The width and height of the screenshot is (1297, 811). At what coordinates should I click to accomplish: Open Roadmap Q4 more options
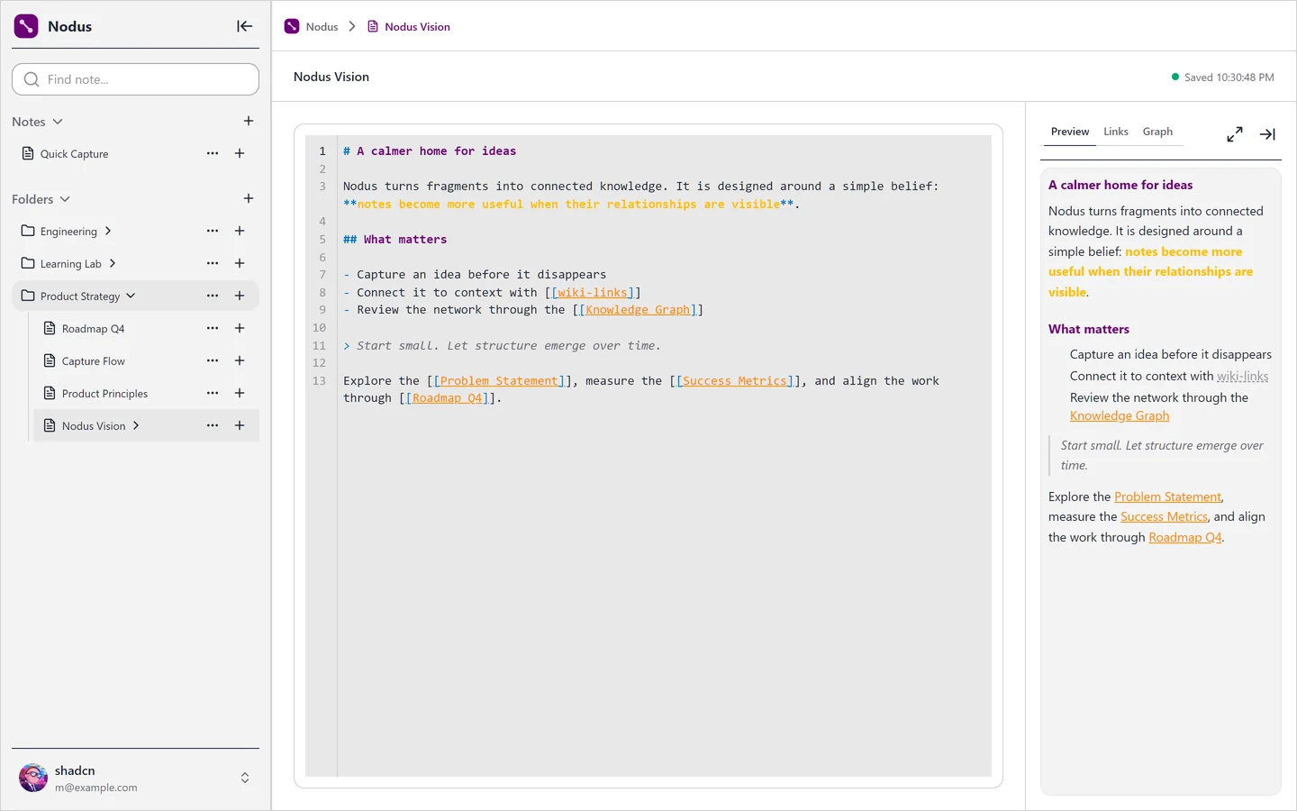coord(213,328)
